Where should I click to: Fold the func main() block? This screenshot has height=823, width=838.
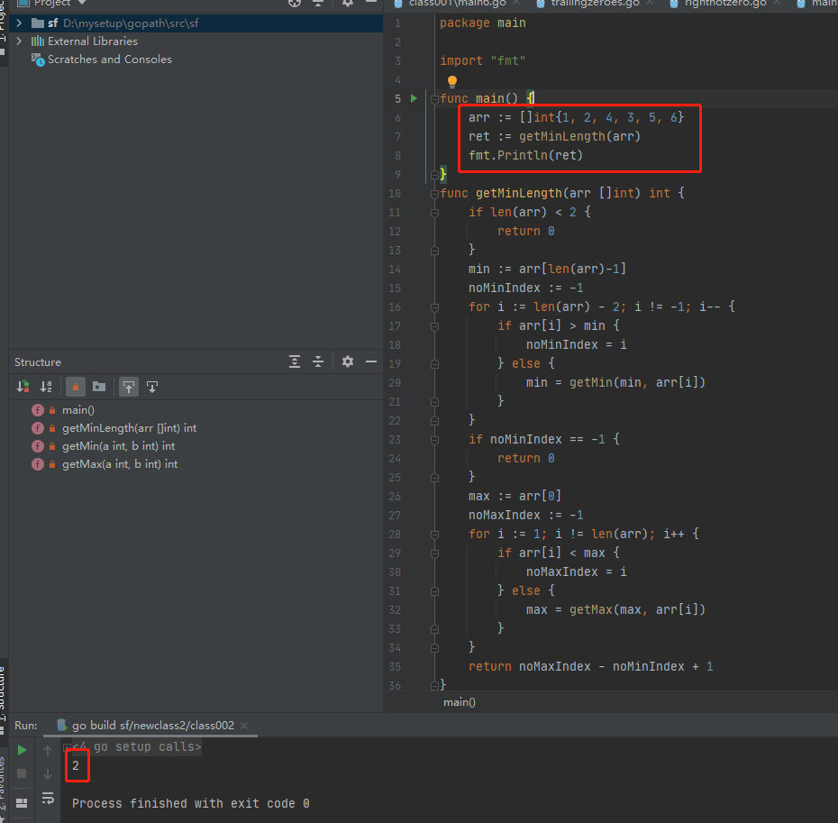(434, 98)
